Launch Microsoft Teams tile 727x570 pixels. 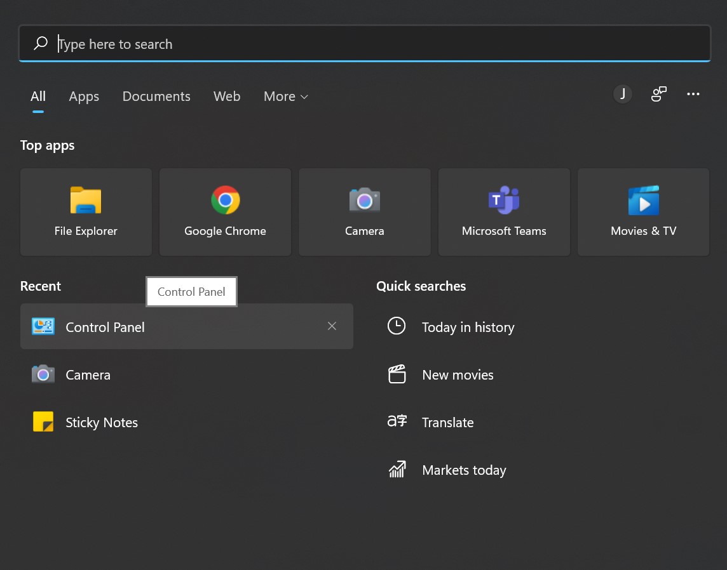pos(504,211)
